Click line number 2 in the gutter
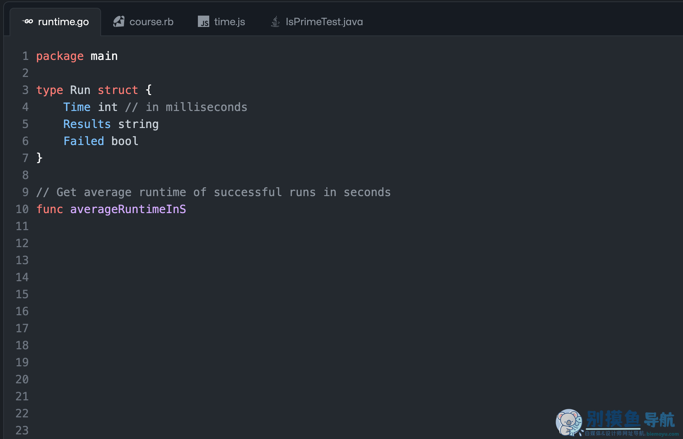 coord(25,73)
